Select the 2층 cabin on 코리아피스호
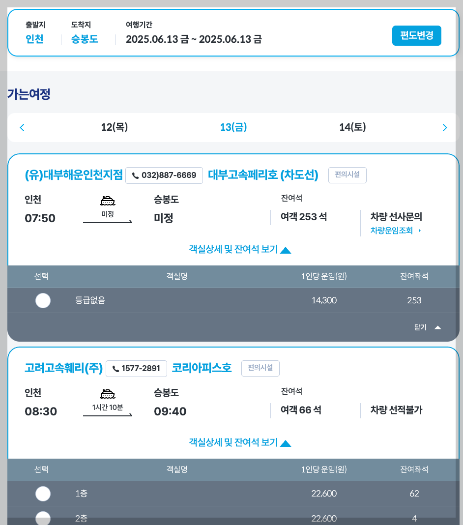463x525 pixels. pyautogui.click(x=43, y=518)
